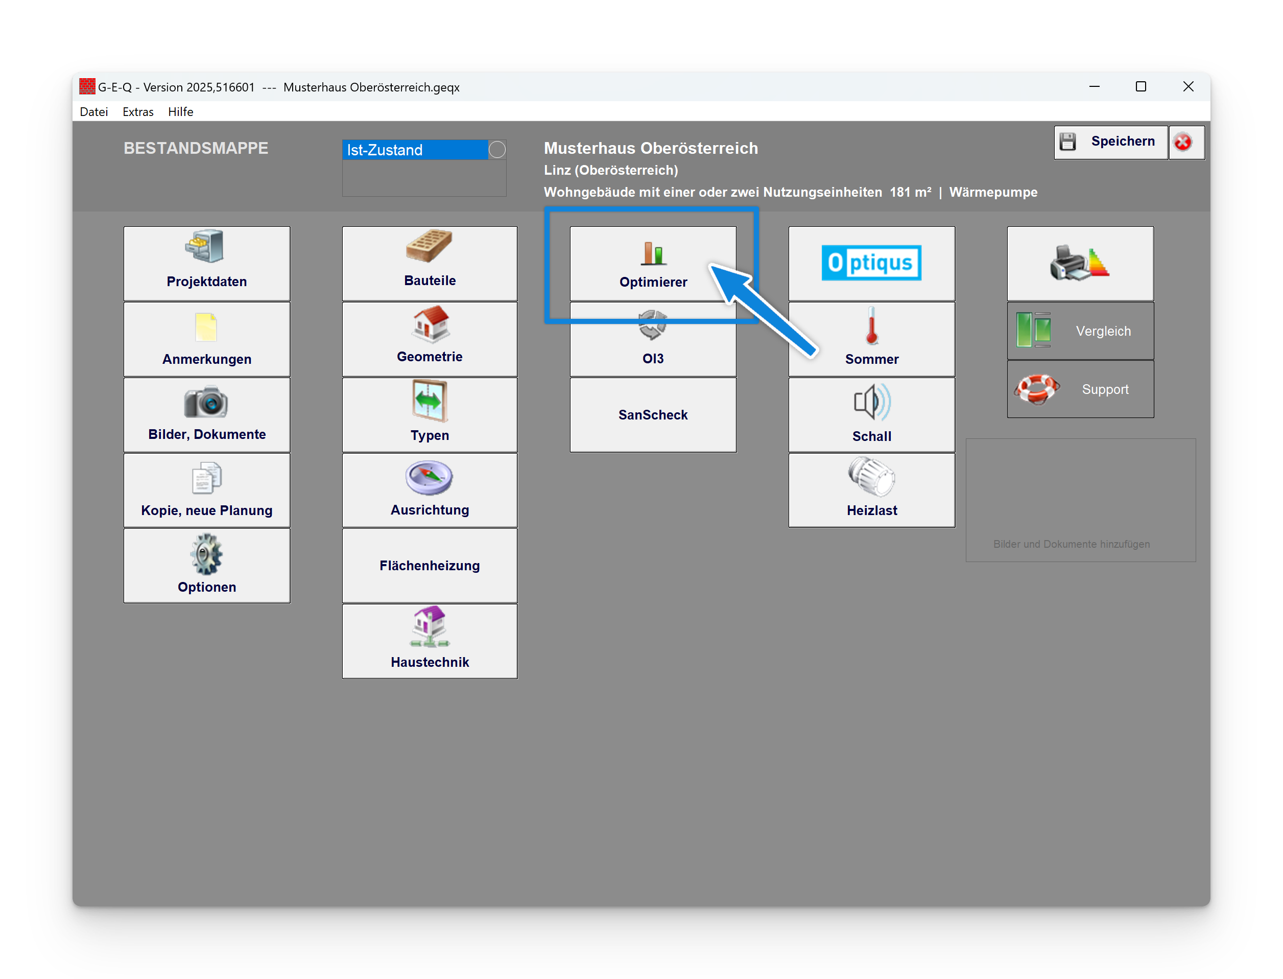Open the Extras menu
This screenshot has width=1283, height=979.
(138, 111)
